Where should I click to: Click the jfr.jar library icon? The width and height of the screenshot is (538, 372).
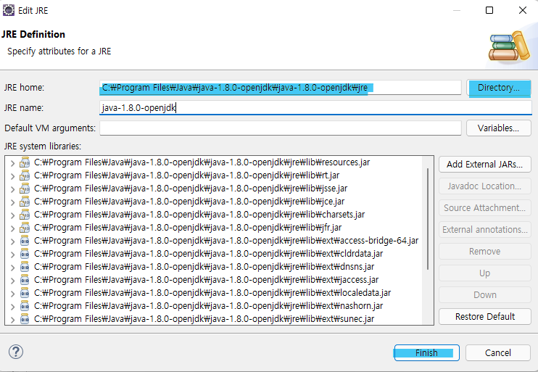[x=25, y=228]
